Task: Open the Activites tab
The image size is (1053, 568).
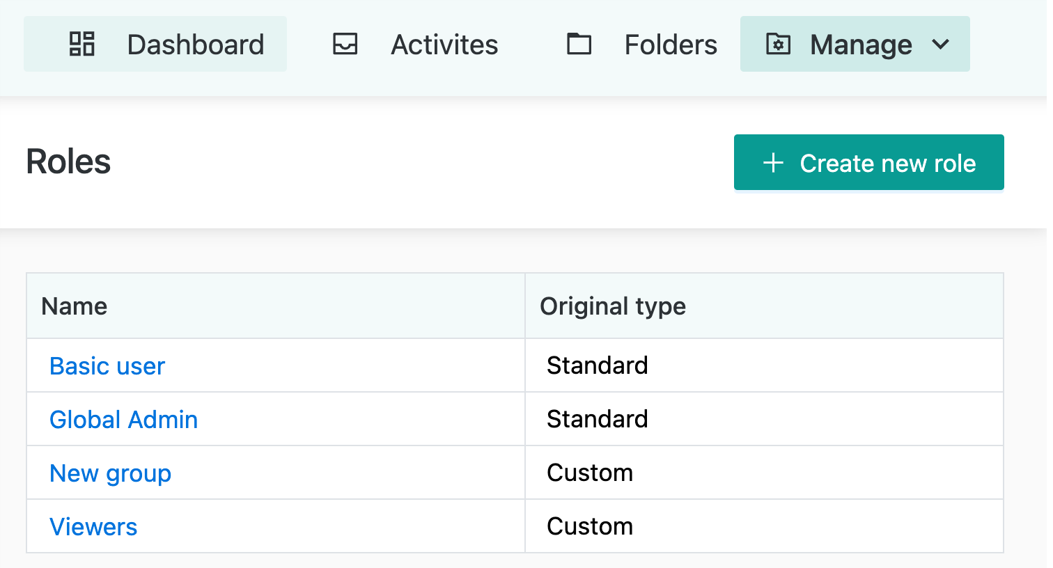Action: [416, 44]
